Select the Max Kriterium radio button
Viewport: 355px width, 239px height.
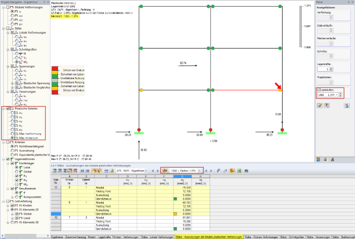tap(13, 138)
